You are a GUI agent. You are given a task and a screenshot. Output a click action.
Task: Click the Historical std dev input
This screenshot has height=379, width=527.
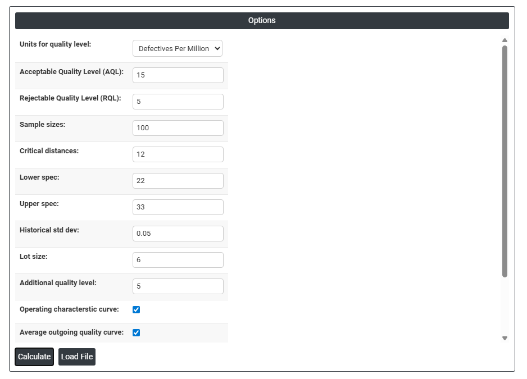coord(178,234)
